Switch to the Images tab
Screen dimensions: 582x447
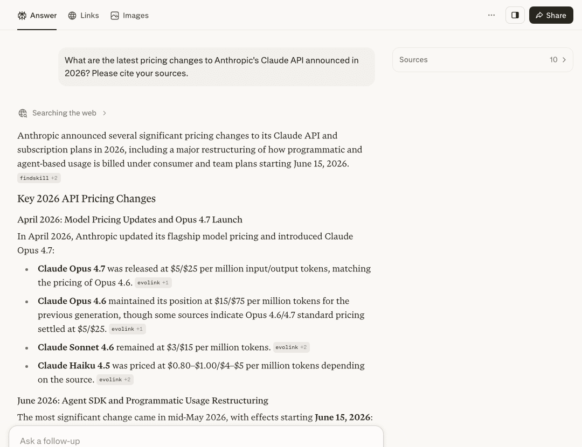pyautogui.click(x=129, y=16)
